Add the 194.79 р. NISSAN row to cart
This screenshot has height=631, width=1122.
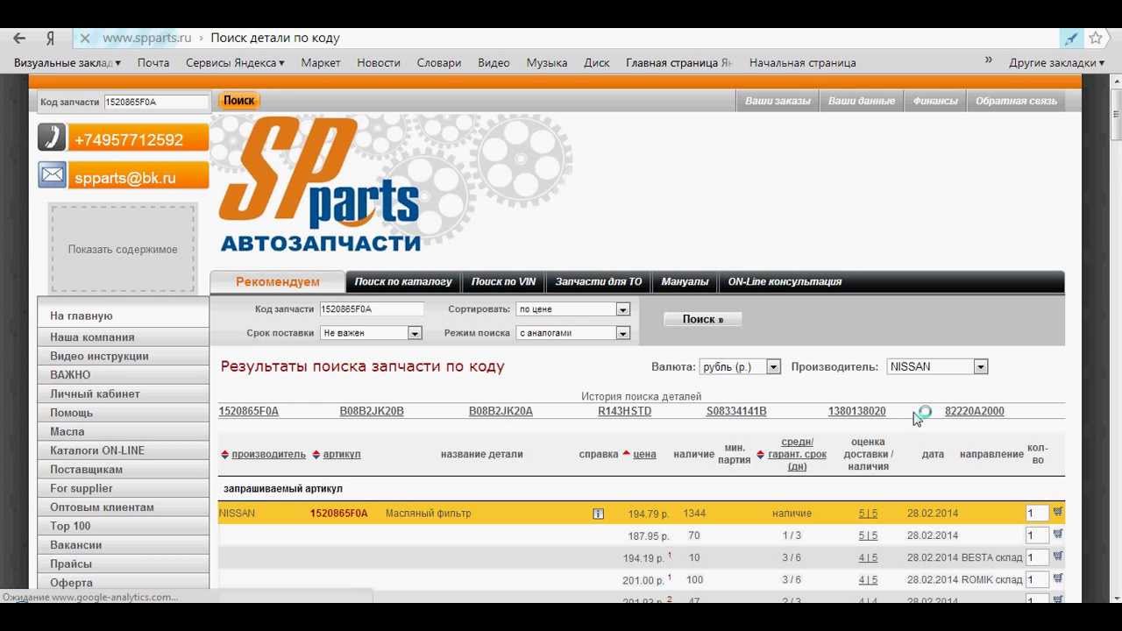[1058, 512]
